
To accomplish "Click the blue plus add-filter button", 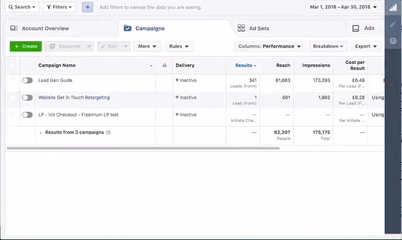I will click(88, 7).
